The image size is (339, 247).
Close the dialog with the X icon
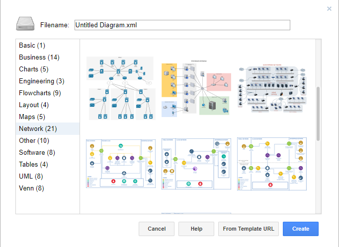click(x=329, y=8)
